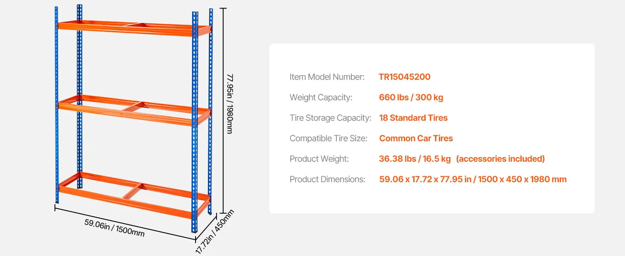Click the "18 Standard Tires" text
The width and height of the screenshot is (625, 256).
pyautogui.click(x=413, y=118)
